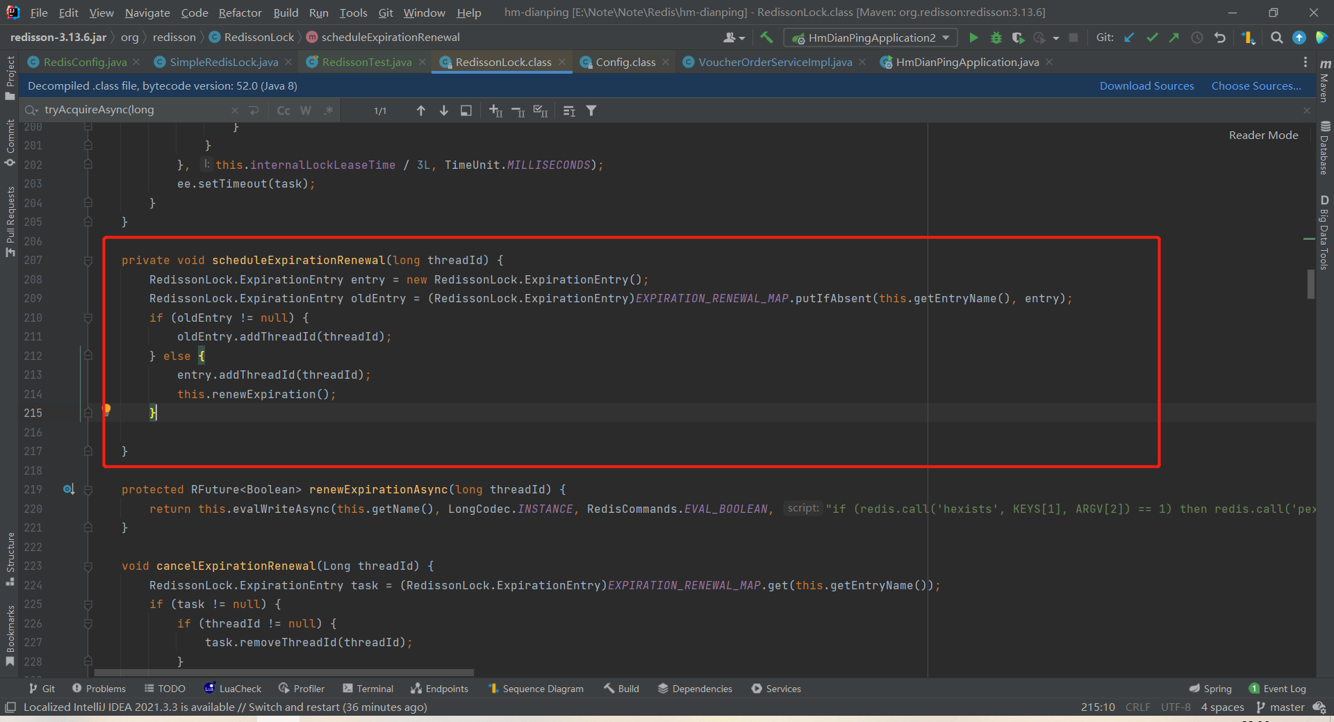The image size is (1334, 722).
Task: Open the Maven tool window sidebar
Action: pyautogui.click(x=1325, y=81)
